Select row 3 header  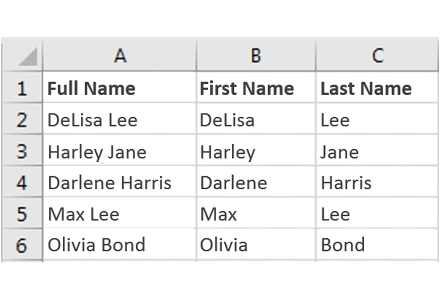pyautogui.click(x=22, y=151)
